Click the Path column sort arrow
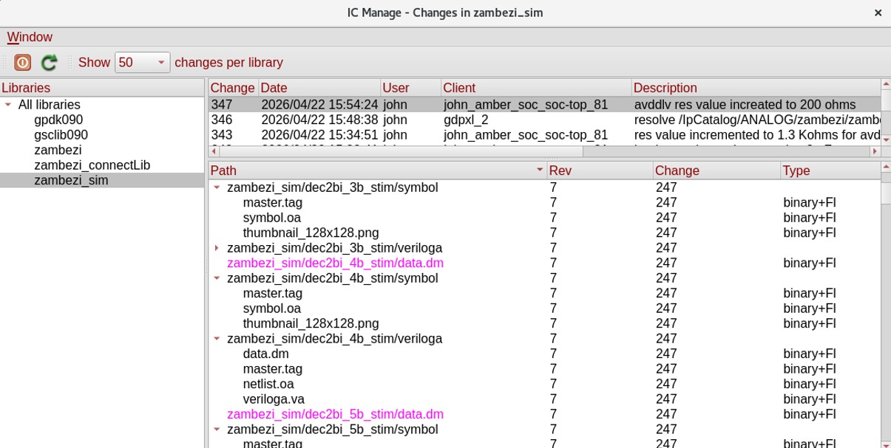Viewport: 891px width, 448px height. click(540, 170)
